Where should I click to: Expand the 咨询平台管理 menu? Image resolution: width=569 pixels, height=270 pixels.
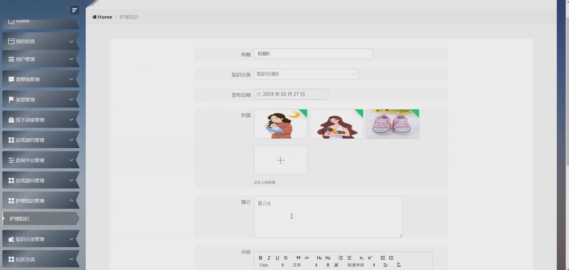(x=41, y=160)
